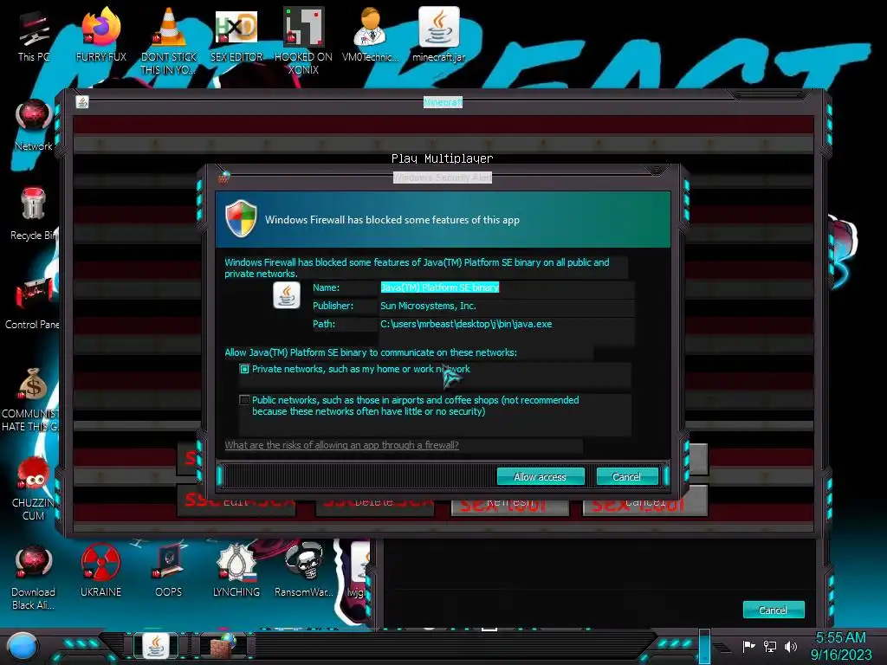Click Java icon beside the Name field
Image resolution: width=887 pixels, height=665 pixels.
coord(287,295)
